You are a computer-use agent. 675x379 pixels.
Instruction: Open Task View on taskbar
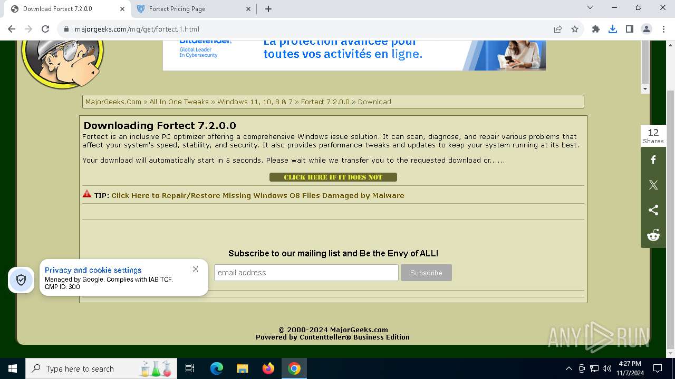tap(190, 368)
